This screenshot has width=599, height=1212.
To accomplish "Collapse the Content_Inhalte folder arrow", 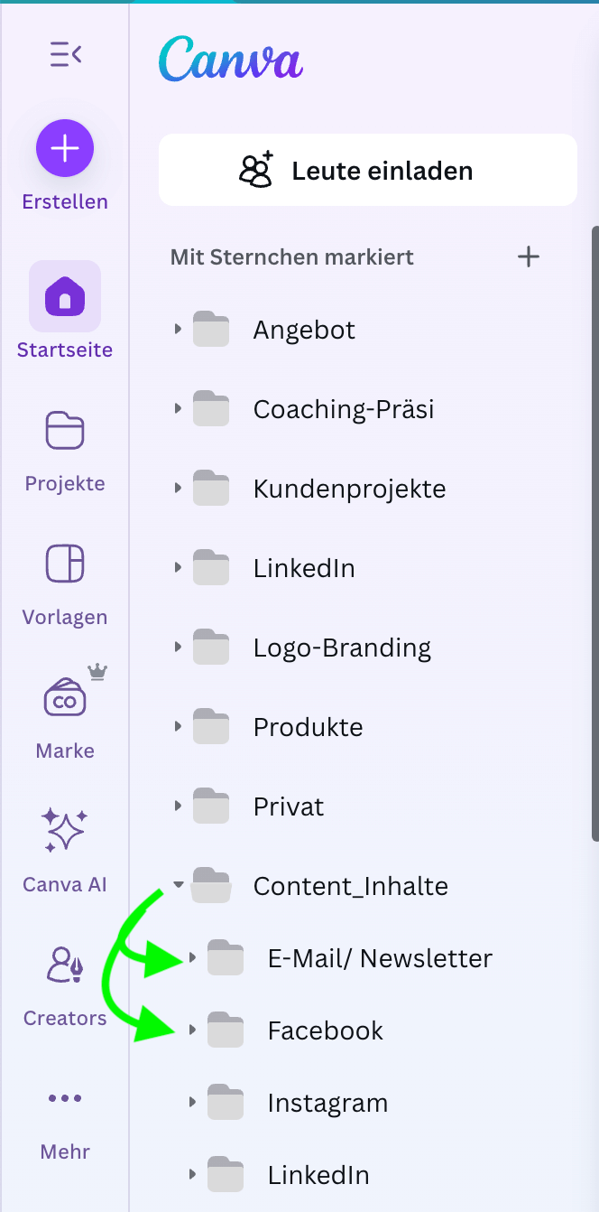I will click(179, 886).
